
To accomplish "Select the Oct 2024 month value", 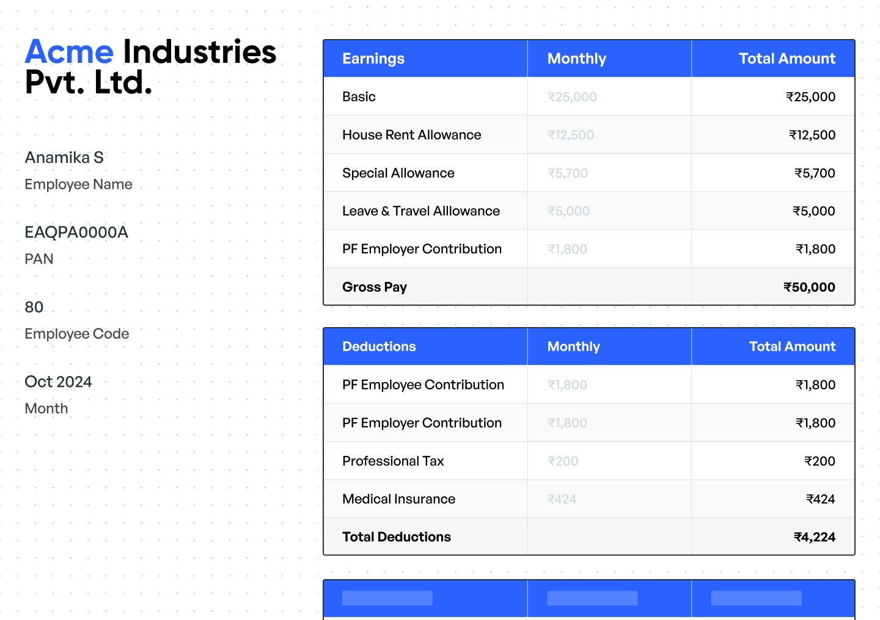I will tap(58, 382).
